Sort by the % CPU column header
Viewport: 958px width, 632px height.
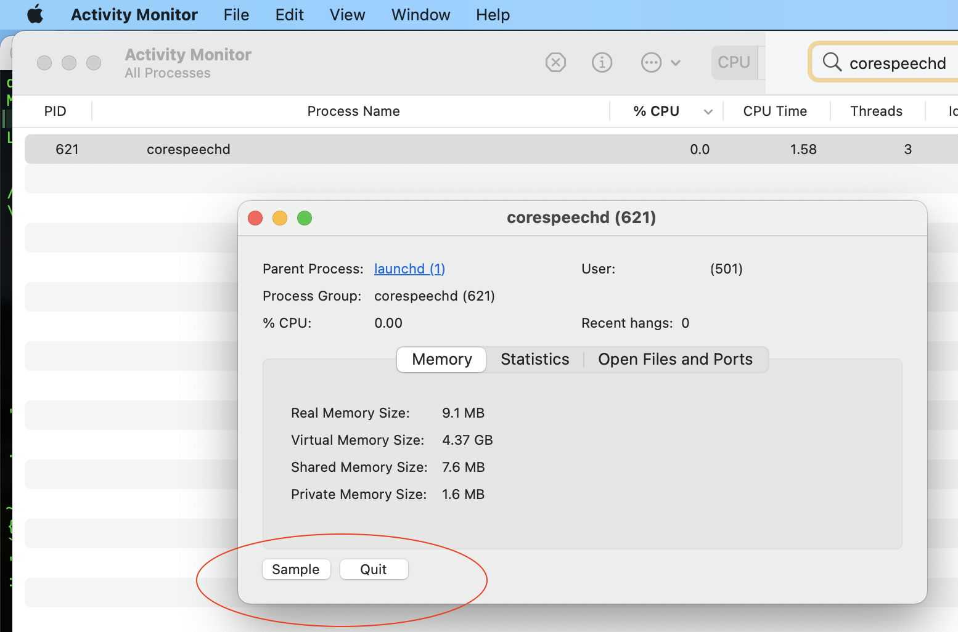(657, 111)
